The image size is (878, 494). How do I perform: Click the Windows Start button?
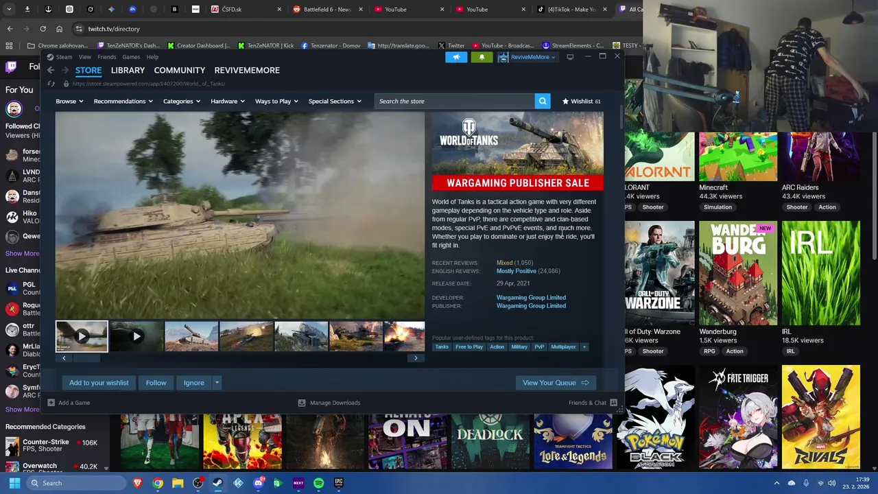pos(14,483)
